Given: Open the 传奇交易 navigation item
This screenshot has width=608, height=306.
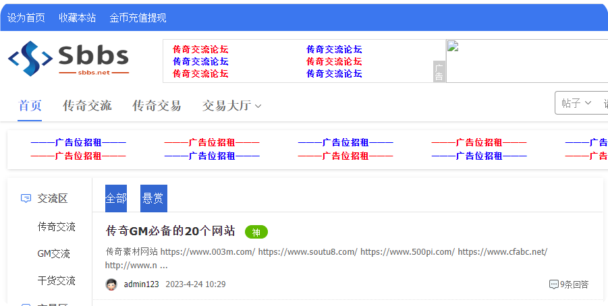Looking at the screenshot, I should point(157,106).
